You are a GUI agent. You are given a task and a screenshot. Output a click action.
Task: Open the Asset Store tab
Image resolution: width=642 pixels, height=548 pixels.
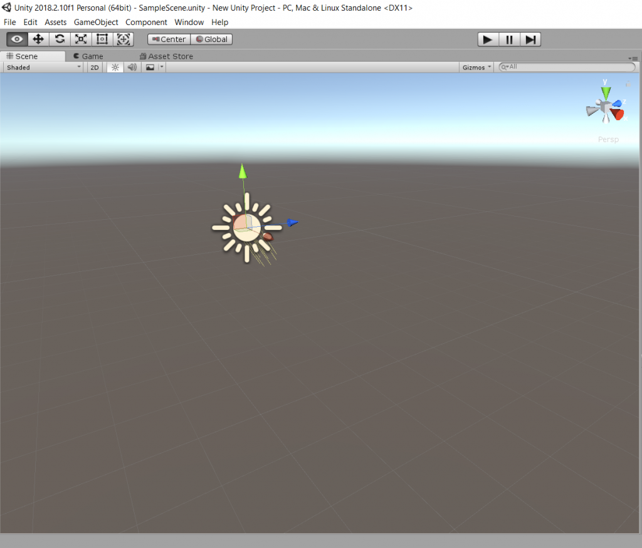[167, 56]
